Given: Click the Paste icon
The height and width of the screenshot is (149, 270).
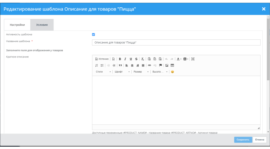Looking at the screenshot, I should pos(149,59).
